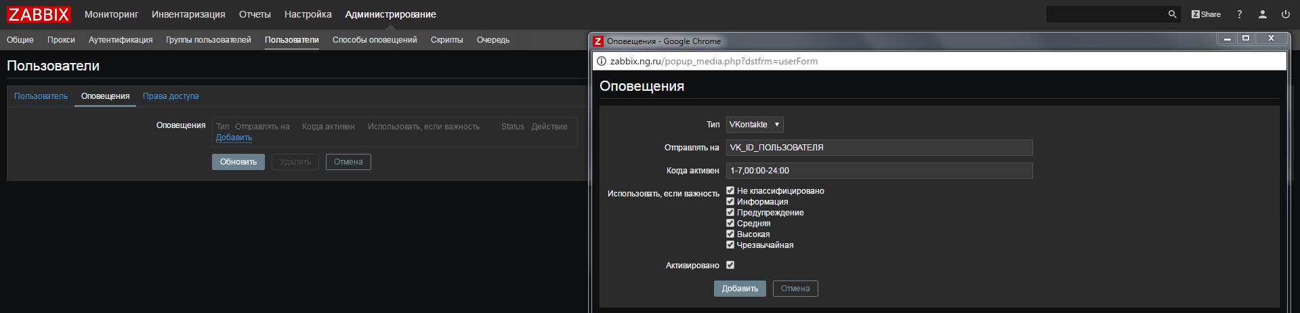Open the Zabbix Share link

tap(1206, 14)
